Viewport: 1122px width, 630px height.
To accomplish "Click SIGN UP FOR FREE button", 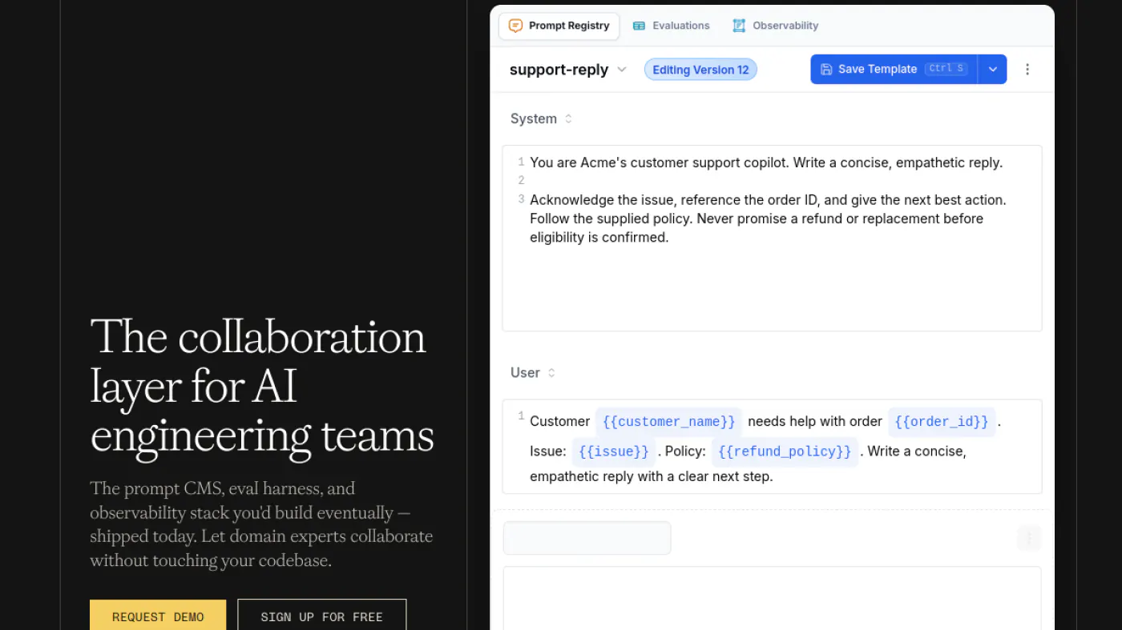I will pos(321,616).
